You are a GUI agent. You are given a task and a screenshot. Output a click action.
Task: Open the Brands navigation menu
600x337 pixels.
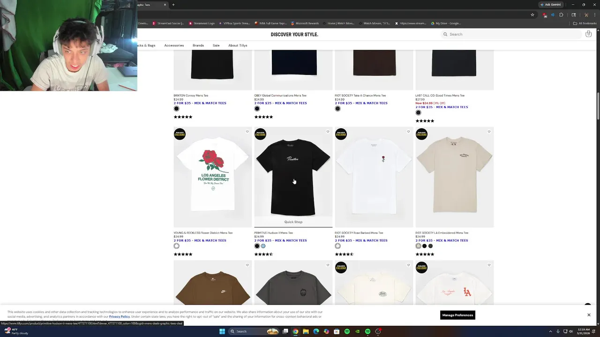point(198,45)
